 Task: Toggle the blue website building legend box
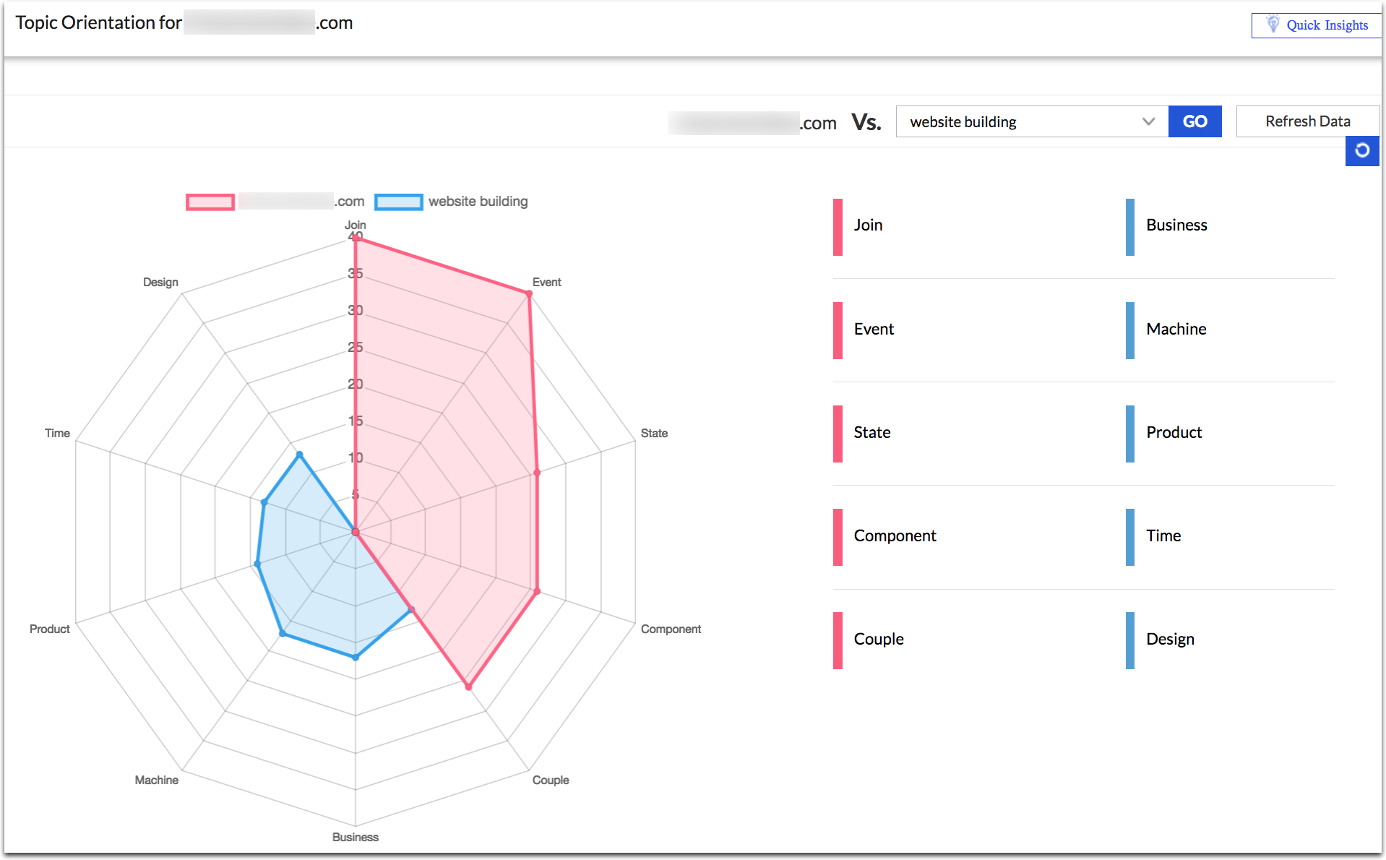click(398, 202)
